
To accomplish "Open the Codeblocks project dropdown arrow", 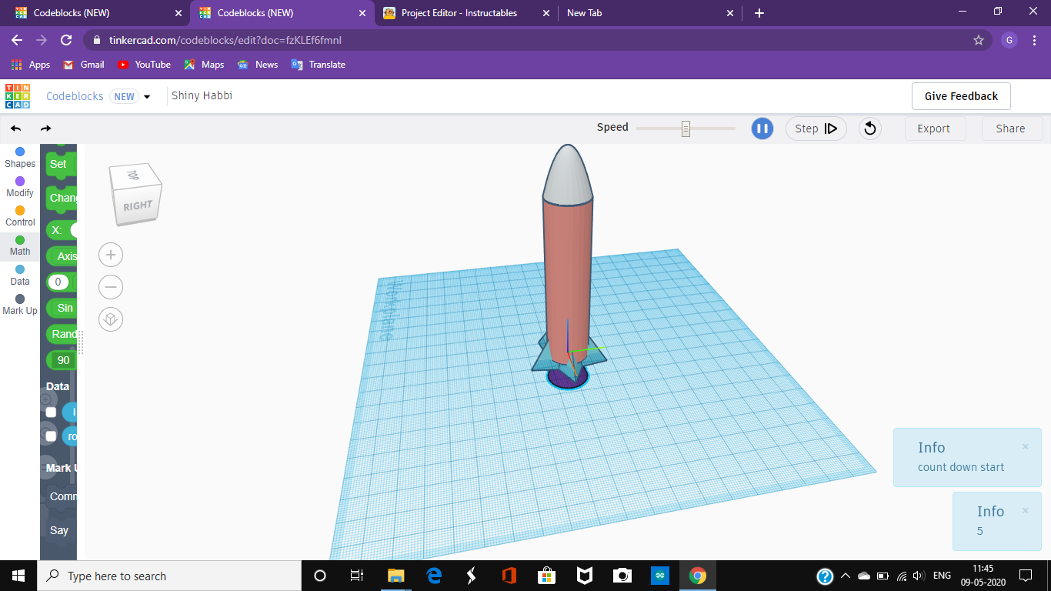I will tap(146, 96).
